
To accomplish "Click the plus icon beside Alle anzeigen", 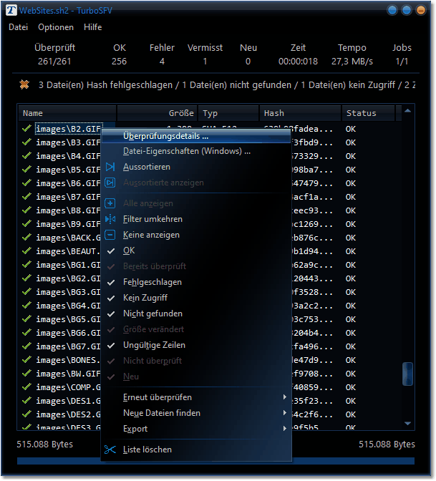I will pyautogui.click(x=110, y=203).
